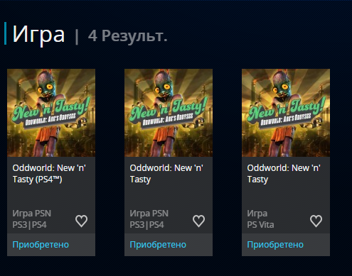The width and height of the screenshot is (352, 276).
Task: Open PS Vita card's Oddworld: New 'n' Tasty title
Action: [284, 174]
